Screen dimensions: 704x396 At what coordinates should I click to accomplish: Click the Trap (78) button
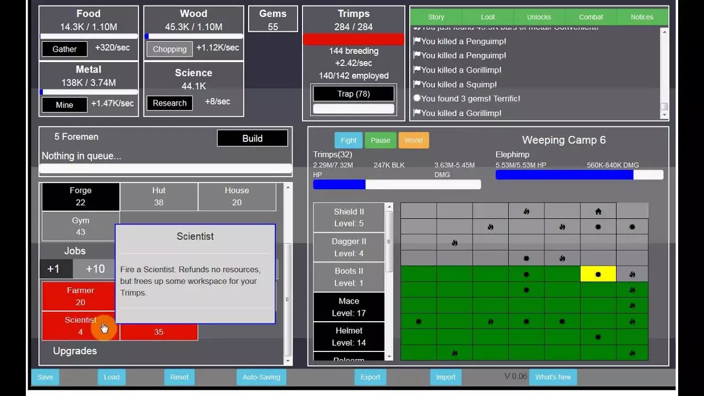pos(354,94)
